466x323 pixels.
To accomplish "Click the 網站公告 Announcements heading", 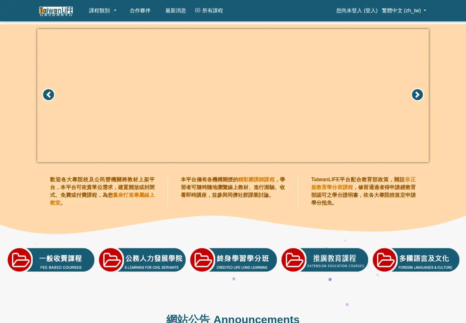I will pos(233,319).
